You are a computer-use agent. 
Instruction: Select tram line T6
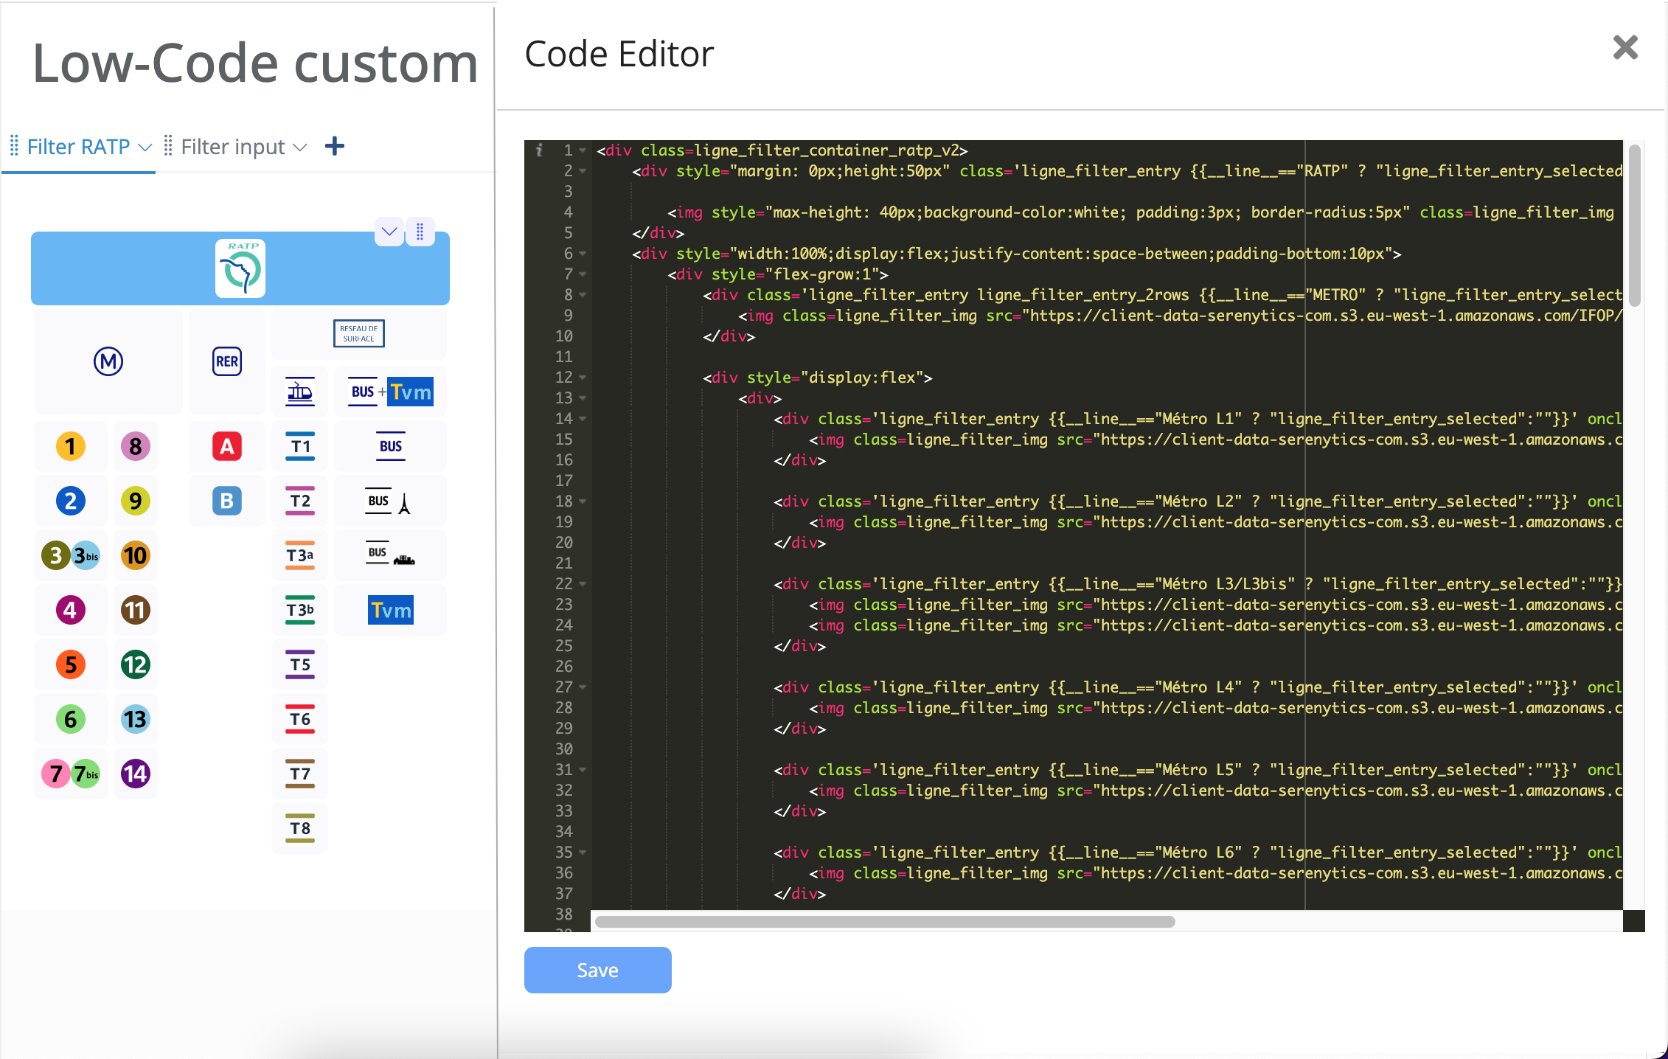click(300, 719)
